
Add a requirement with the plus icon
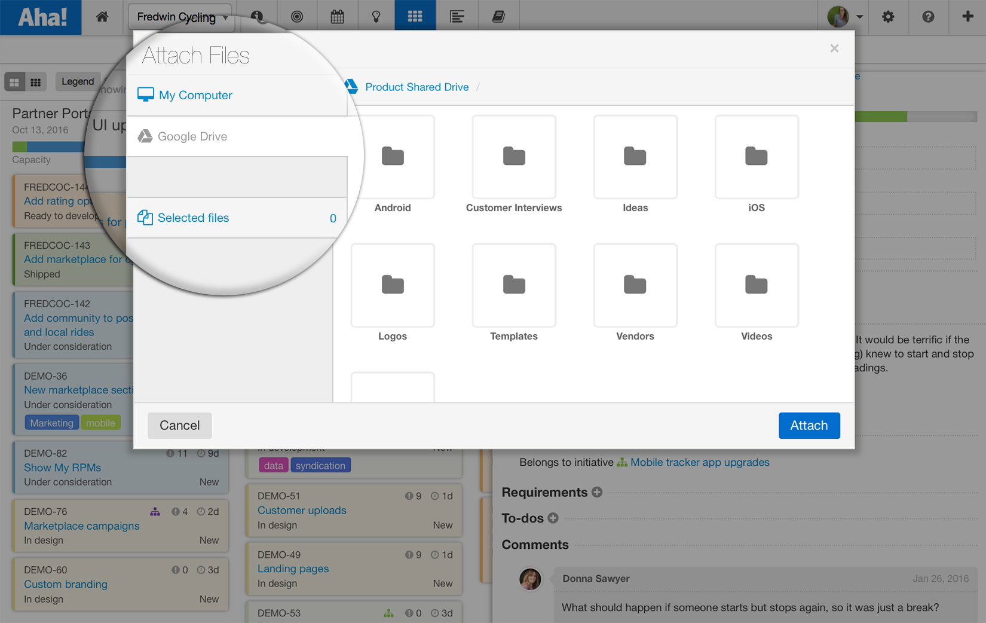(x=597, y=492)
